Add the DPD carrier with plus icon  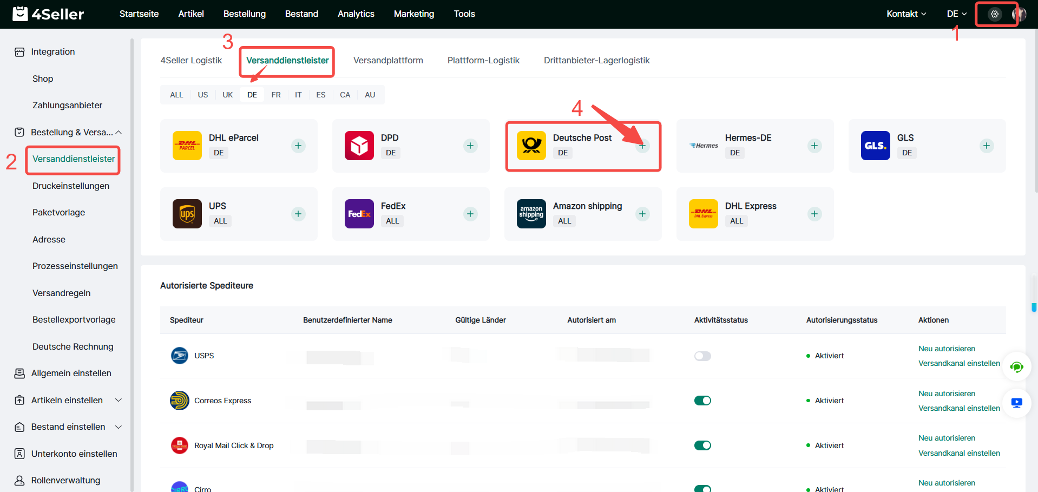coord(470,146)
